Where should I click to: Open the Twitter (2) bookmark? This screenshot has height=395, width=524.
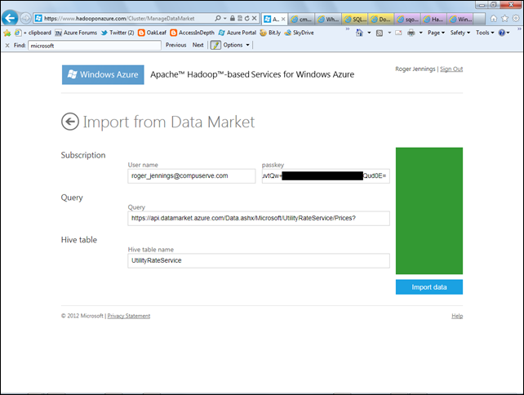click(x=118, y=33)
